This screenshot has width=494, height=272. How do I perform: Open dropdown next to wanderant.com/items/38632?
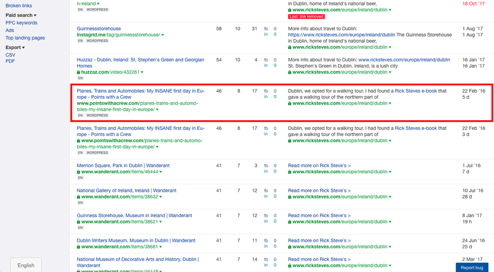click(x=161, y=197)
